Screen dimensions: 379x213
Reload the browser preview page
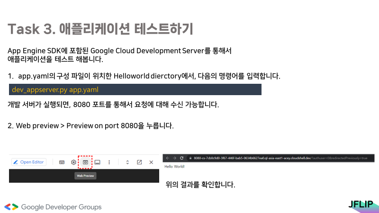click(x=181, y=158)
